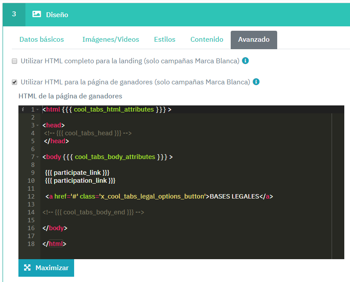The width and height of the screenshot is (350, 282).
Task: Click the Avanzado tab
Action: [254, 40]
